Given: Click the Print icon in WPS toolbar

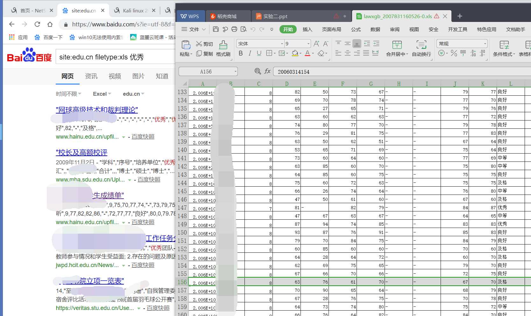Looking at the screenshot, I should (x=234, y=29).
